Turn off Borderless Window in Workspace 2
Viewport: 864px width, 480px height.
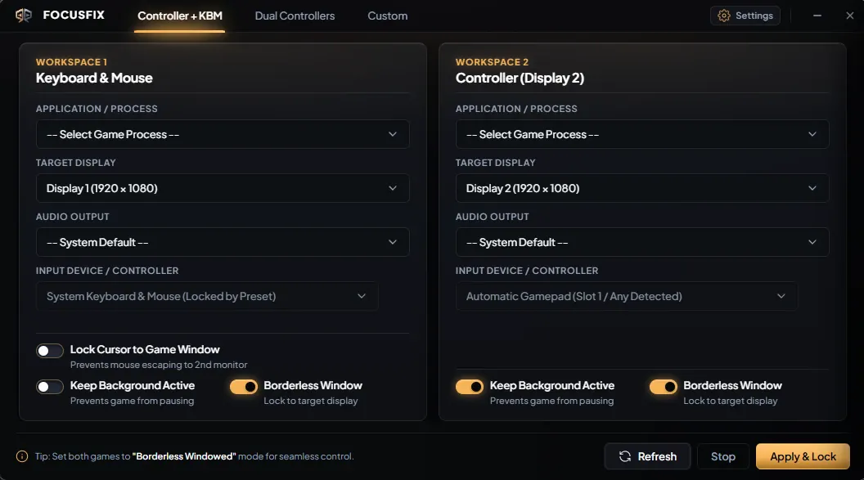point(663,387)
